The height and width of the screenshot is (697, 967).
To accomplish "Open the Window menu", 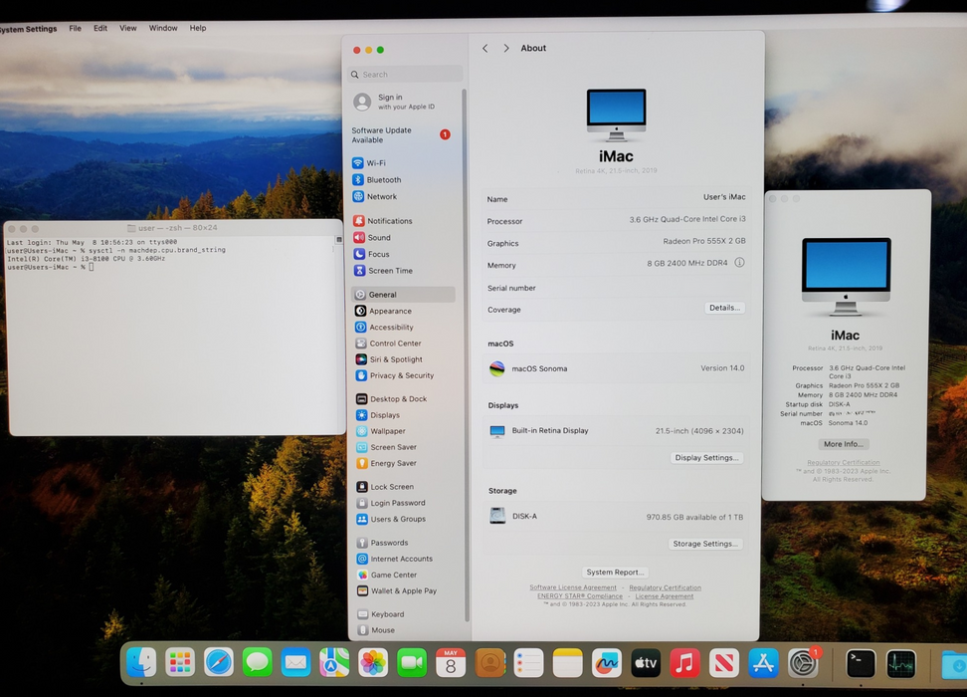I will (163, 29).
